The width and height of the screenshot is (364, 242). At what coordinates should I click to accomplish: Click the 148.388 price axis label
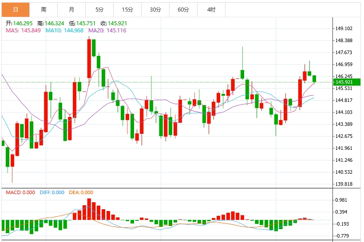[x=344, y=41]
